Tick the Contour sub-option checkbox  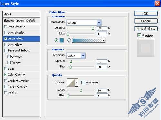[x=9, y=57]
